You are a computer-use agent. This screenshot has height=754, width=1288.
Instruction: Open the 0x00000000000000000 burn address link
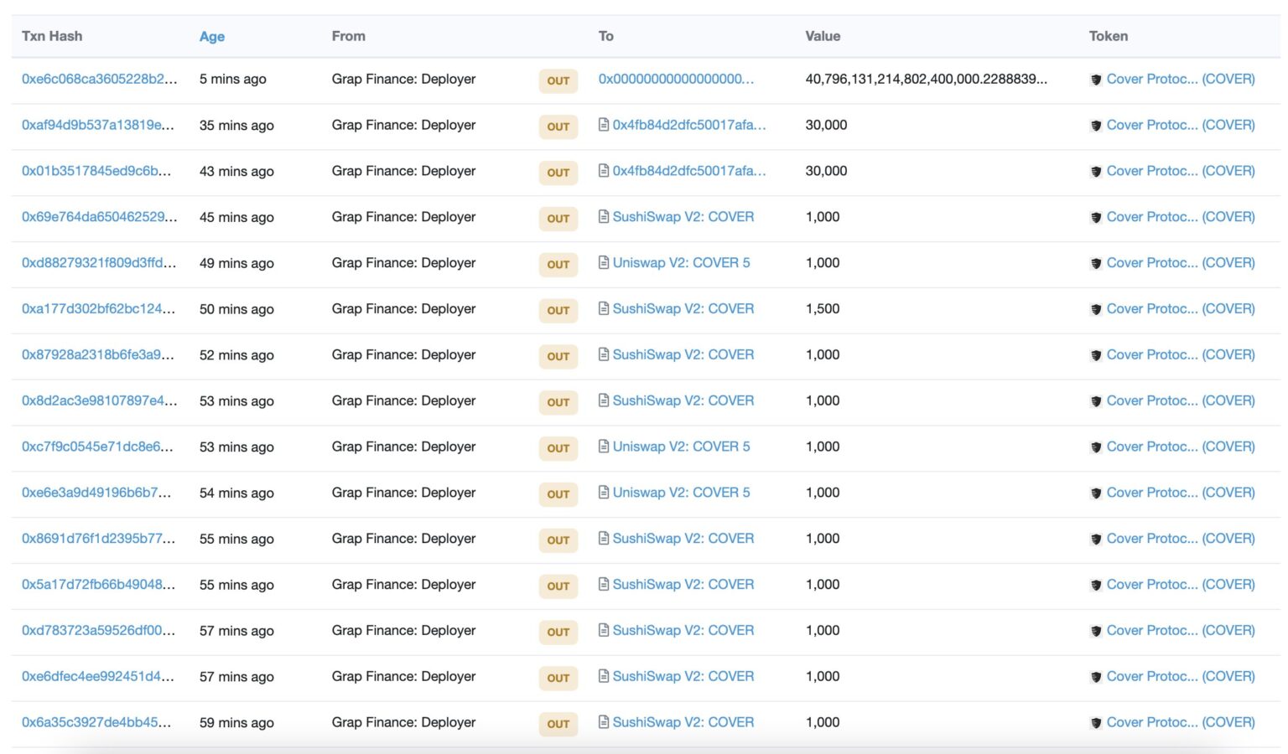(x=676, y=79)
